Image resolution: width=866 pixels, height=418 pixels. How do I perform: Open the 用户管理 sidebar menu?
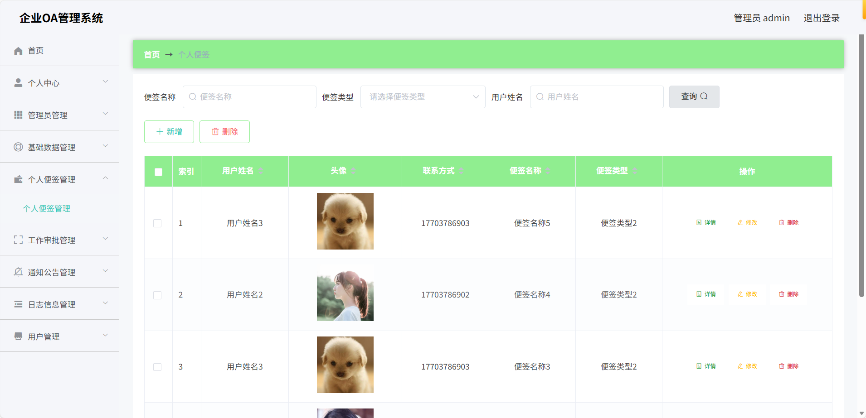tap(59, 336)
